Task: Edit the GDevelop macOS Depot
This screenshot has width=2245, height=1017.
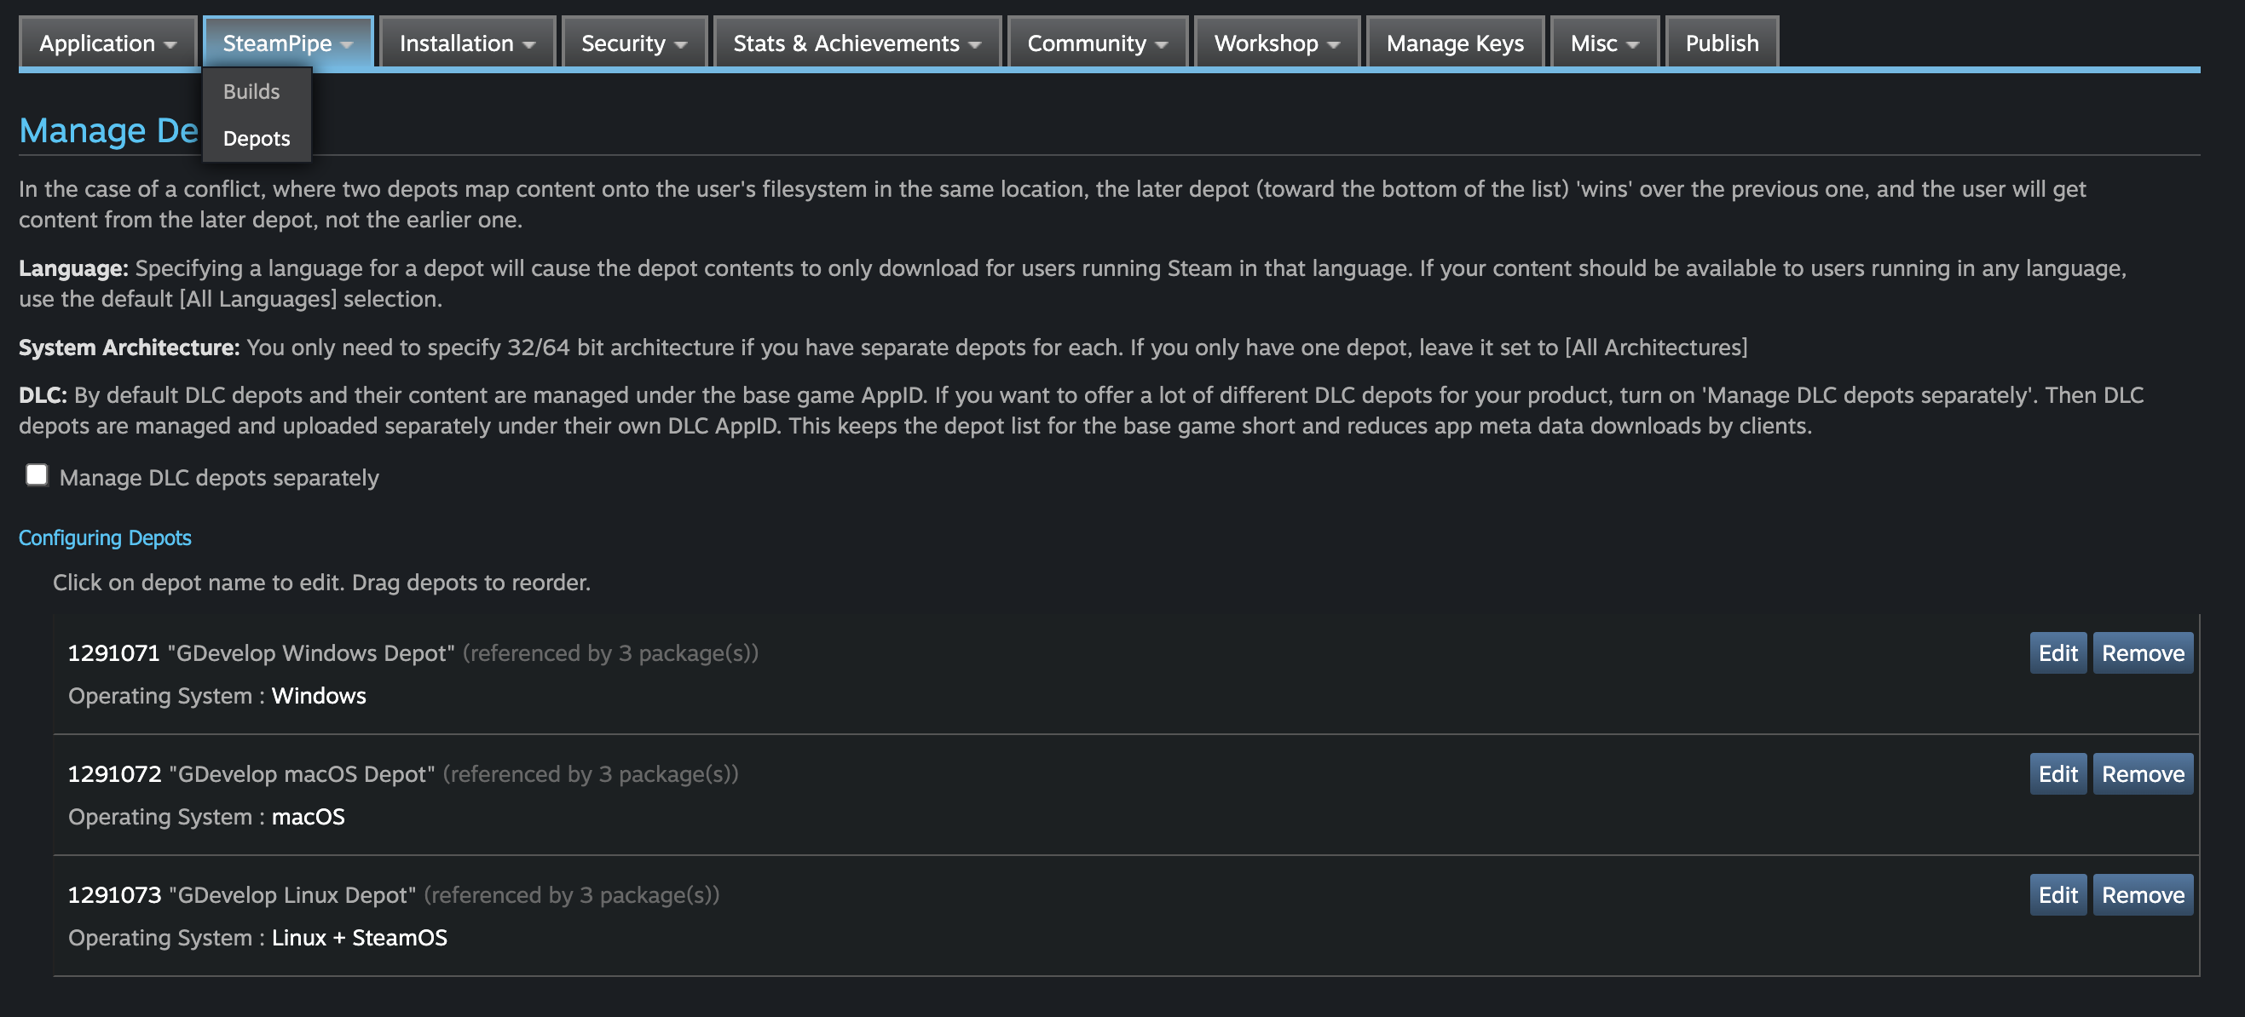Action: (2057, 774)
